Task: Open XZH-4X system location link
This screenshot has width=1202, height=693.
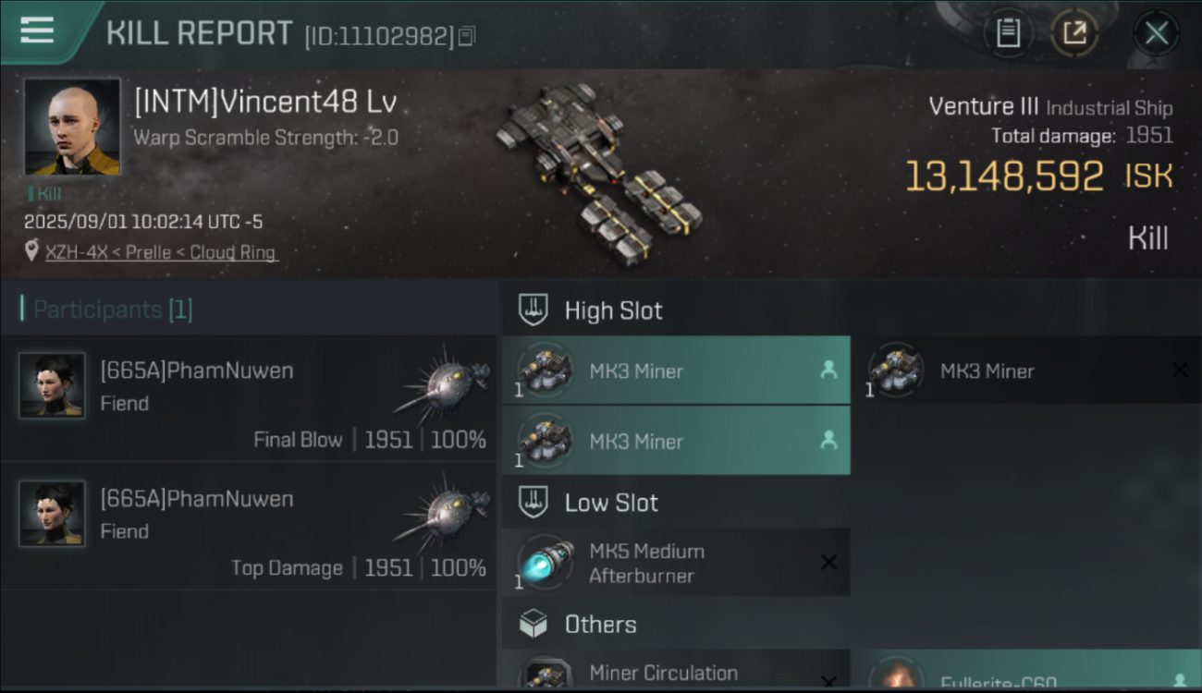Action: [161, 251]
